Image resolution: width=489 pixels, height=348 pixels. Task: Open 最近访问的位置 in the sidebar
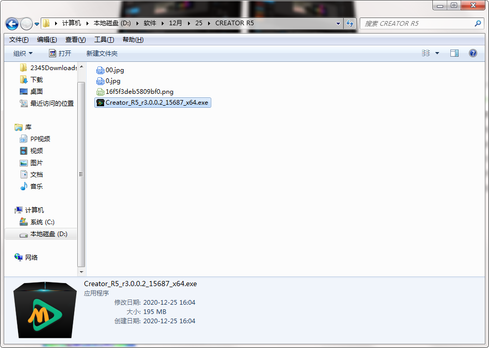tap(47, 103)
